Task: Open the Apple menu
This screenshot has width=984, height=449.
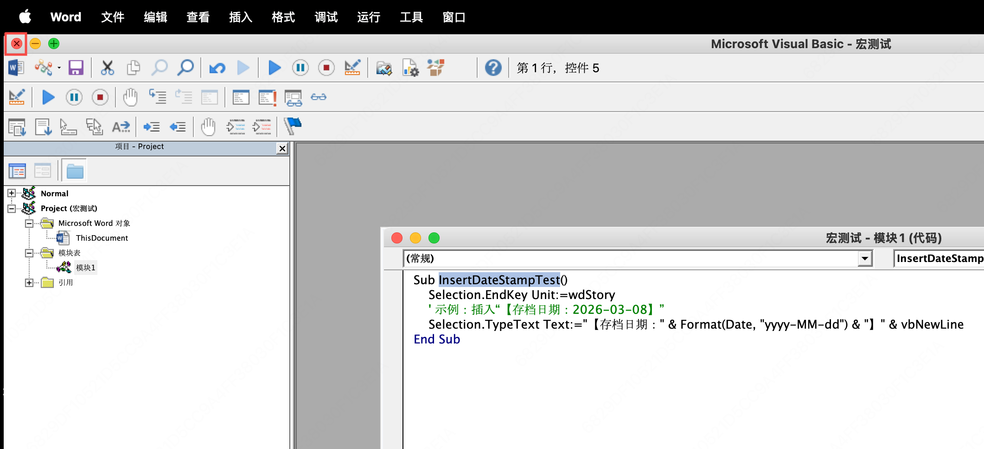Action: pyautogui.click(x=25, y=17)
